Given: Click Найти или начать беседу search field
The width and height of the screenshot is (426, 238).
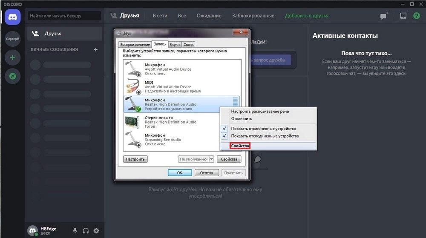Looking at the screenshot, I should (64, 16).
